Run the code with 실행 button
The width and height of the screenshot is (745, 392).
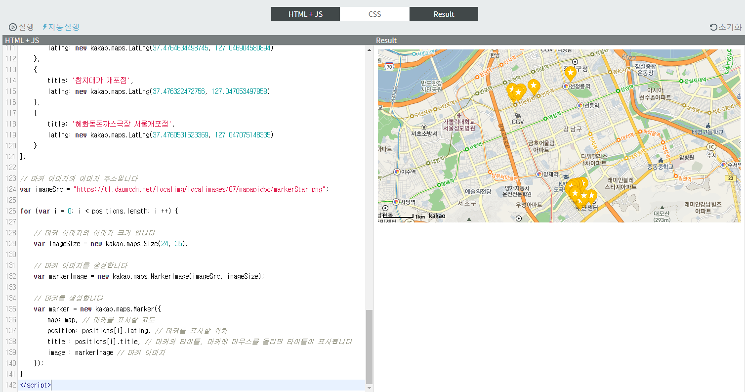pos(21,27)
